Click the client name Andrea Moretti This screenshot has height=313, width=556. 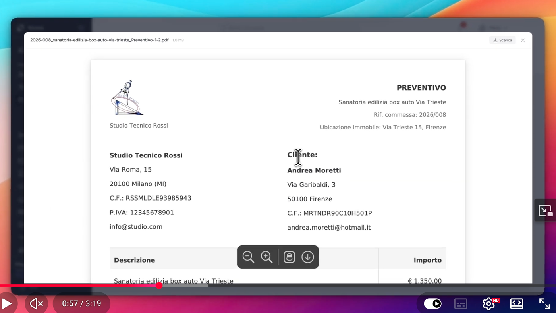[x=314, y=170]
